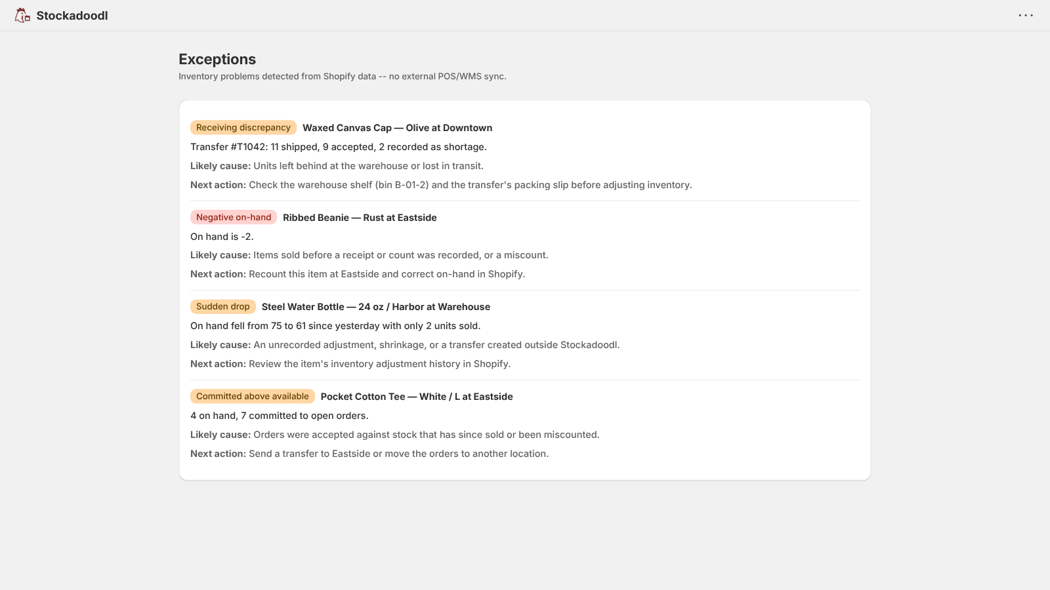1050x590 pixels.
Task: Click '4 on hand, 7 committed' line
Action: 280,416
